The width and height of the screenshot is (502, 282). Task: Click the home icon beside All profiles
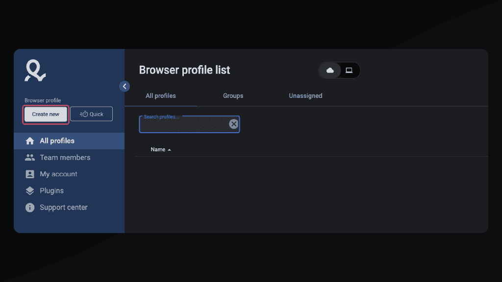[29, 141]
